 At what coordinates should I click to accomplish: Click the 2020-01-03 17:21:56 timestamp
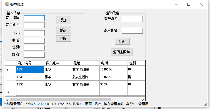[54, 104]
